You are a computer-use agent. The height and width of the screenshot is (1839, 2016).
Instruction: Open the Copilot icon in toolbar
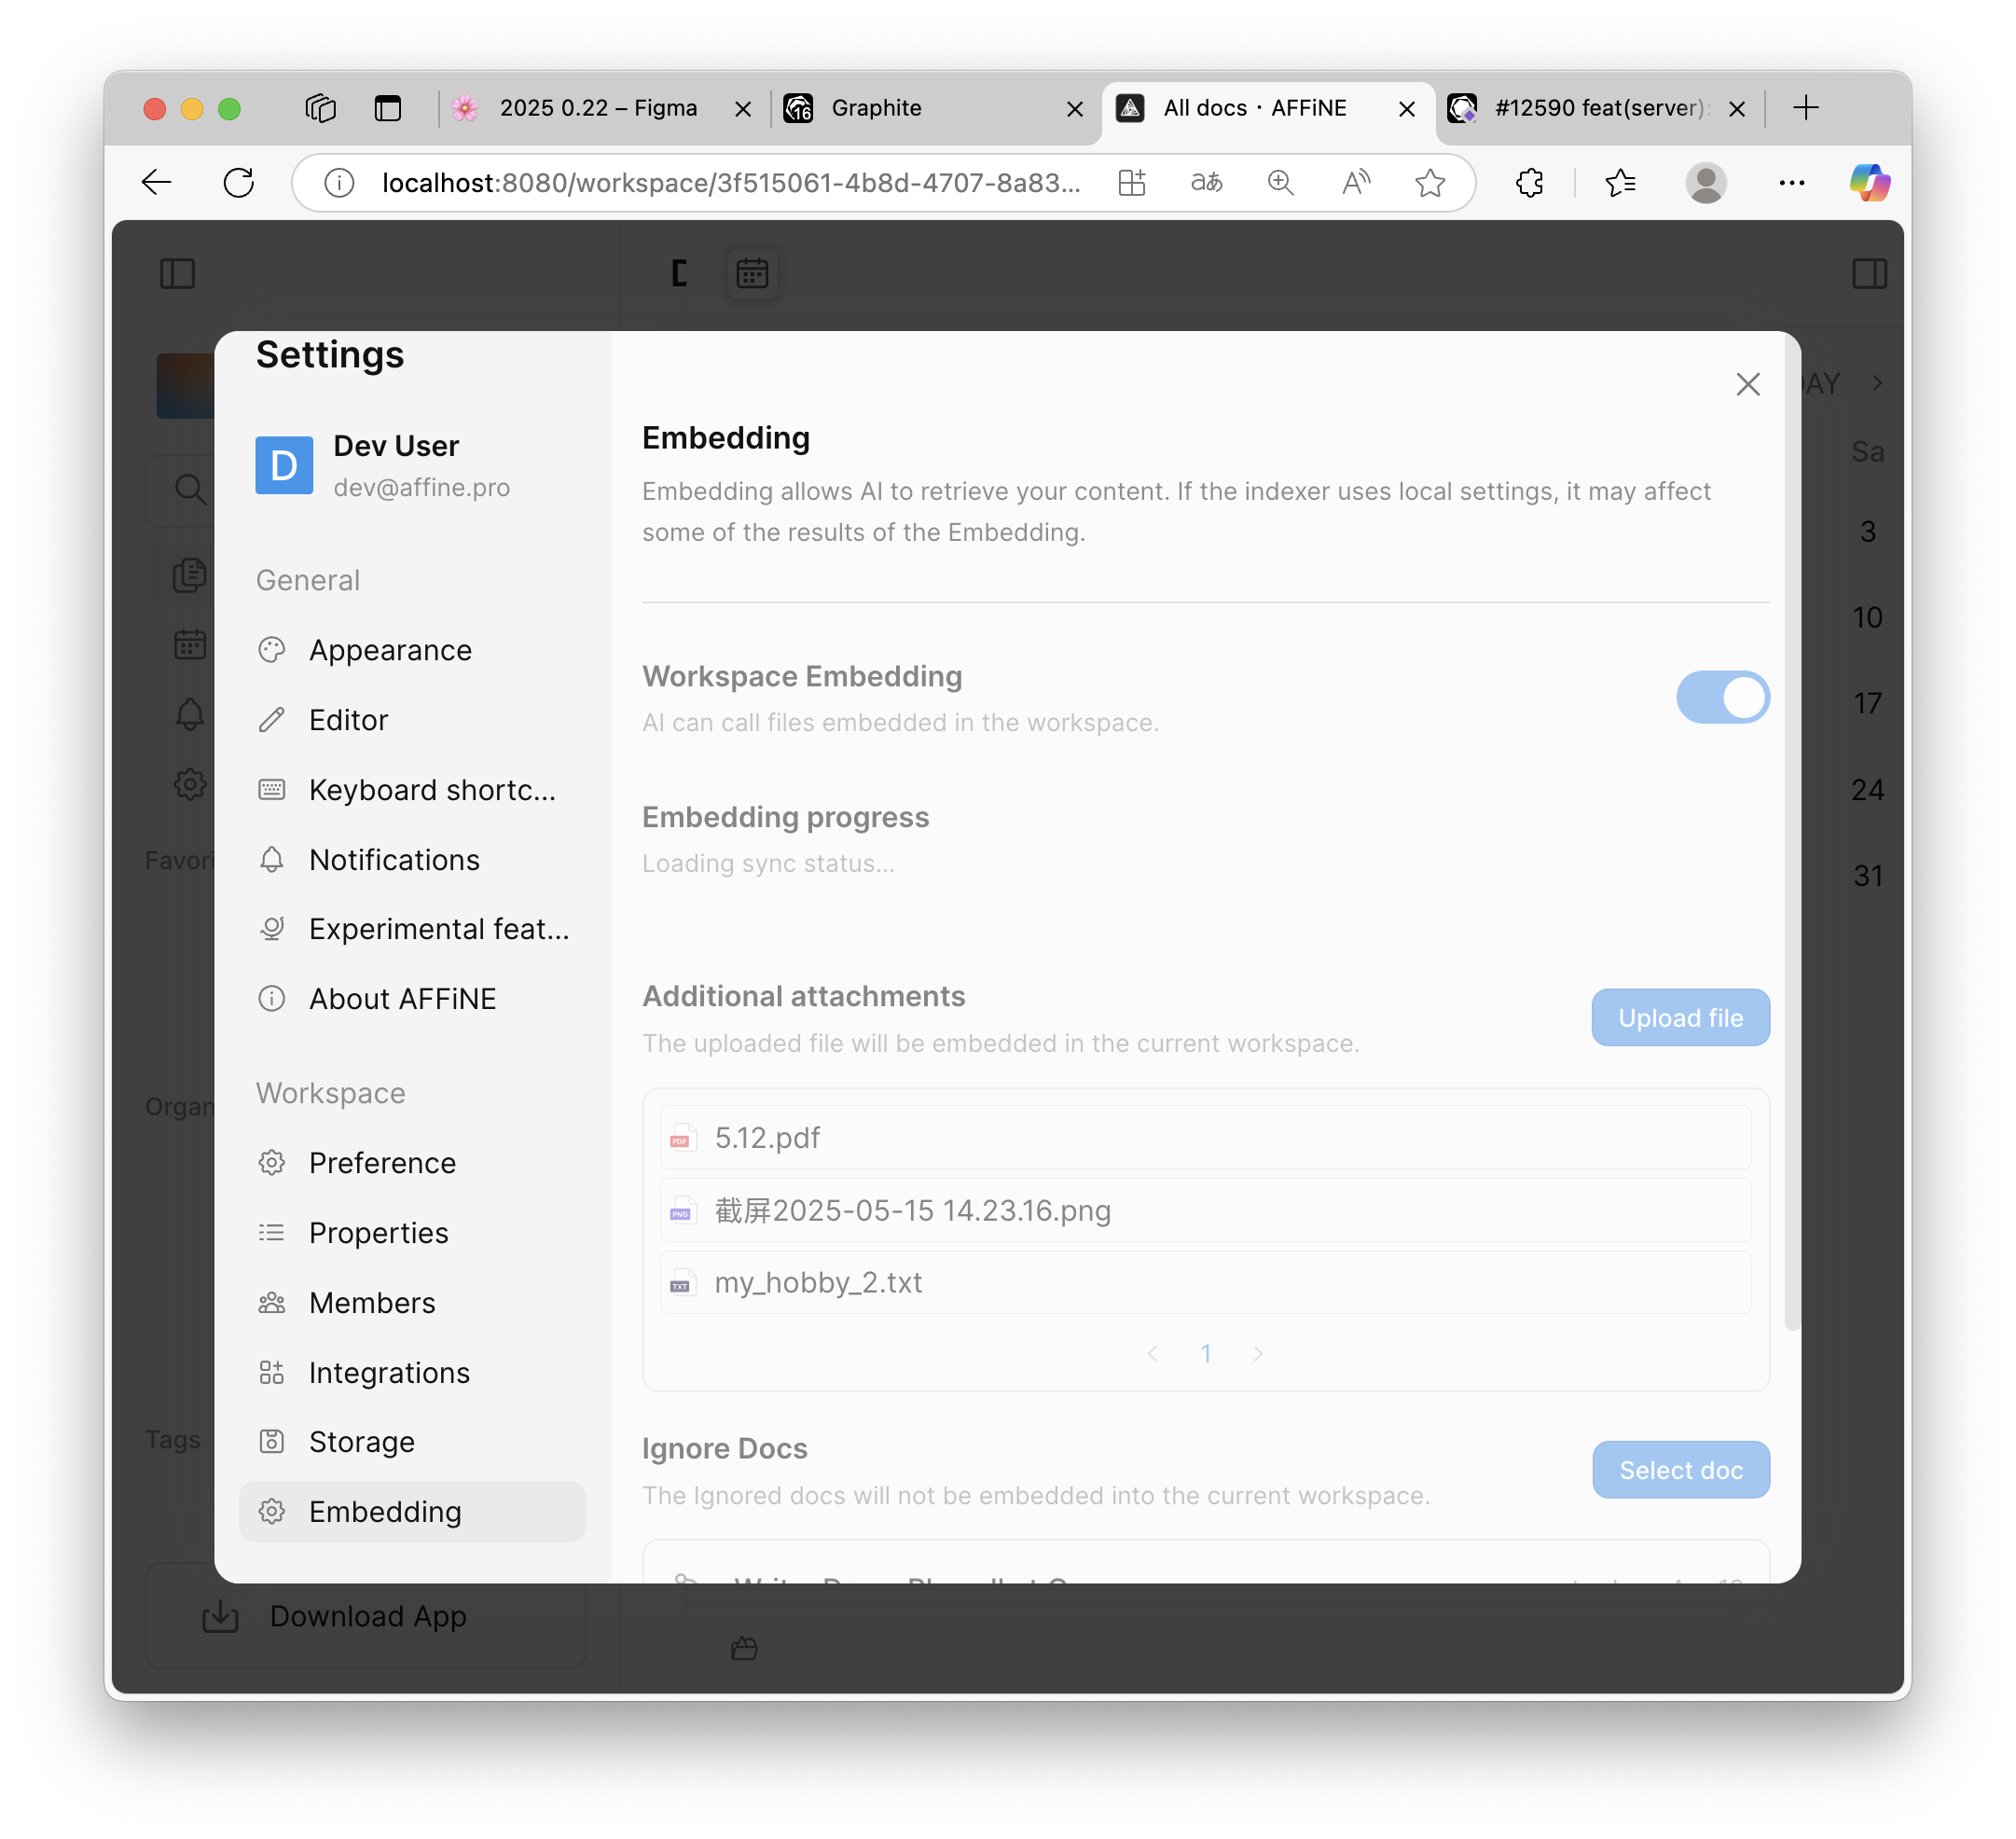[1869, 183]
